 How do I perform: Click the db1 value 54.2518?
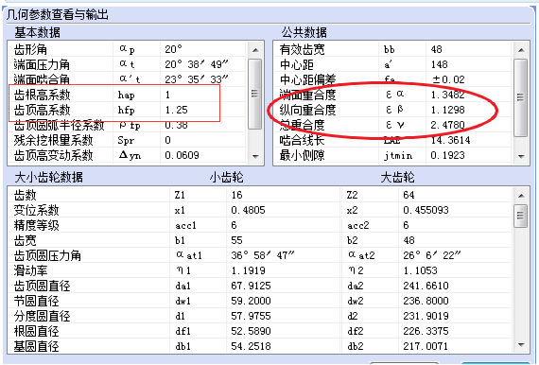(251, 346)
